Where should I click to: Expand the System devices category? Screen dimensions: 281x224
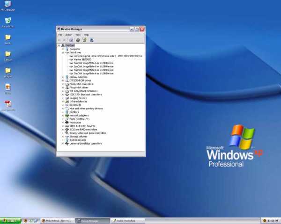63,140
